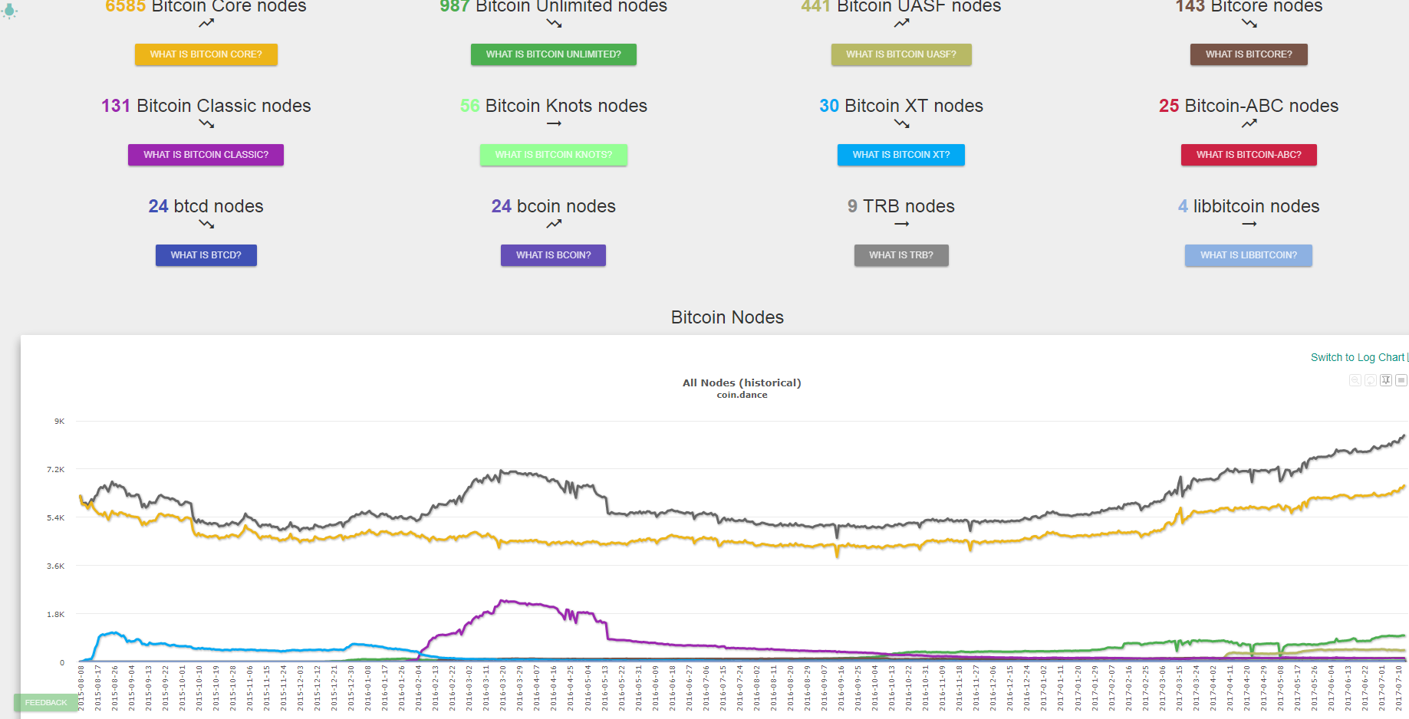Image resolution: width=1409 pixels, height=719 pixels.
Task: Open the What Is Bitcore button
Action: coord(1249,54)
